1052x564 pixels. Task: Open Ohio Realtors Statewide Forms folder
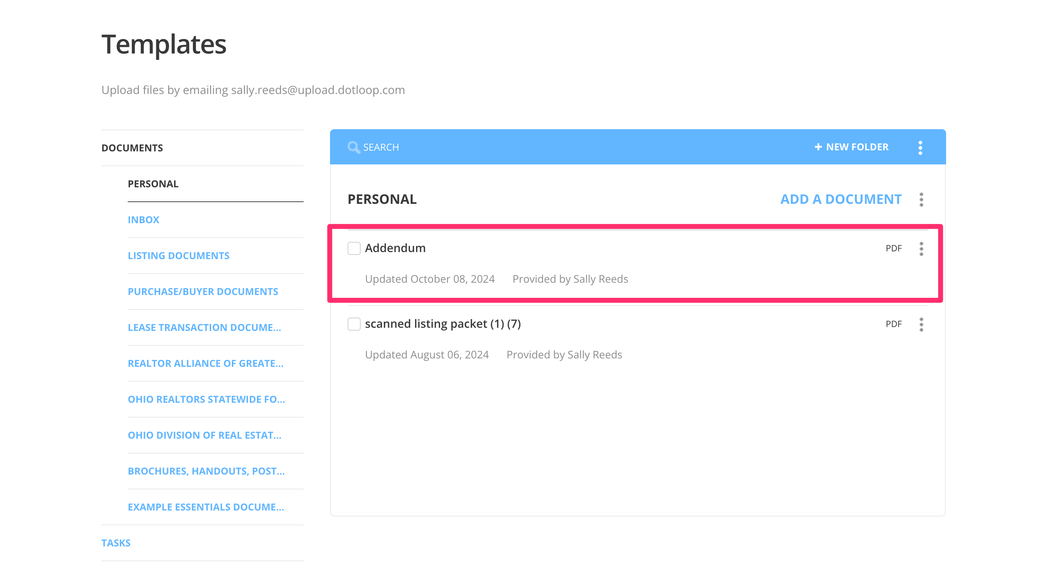206,399
